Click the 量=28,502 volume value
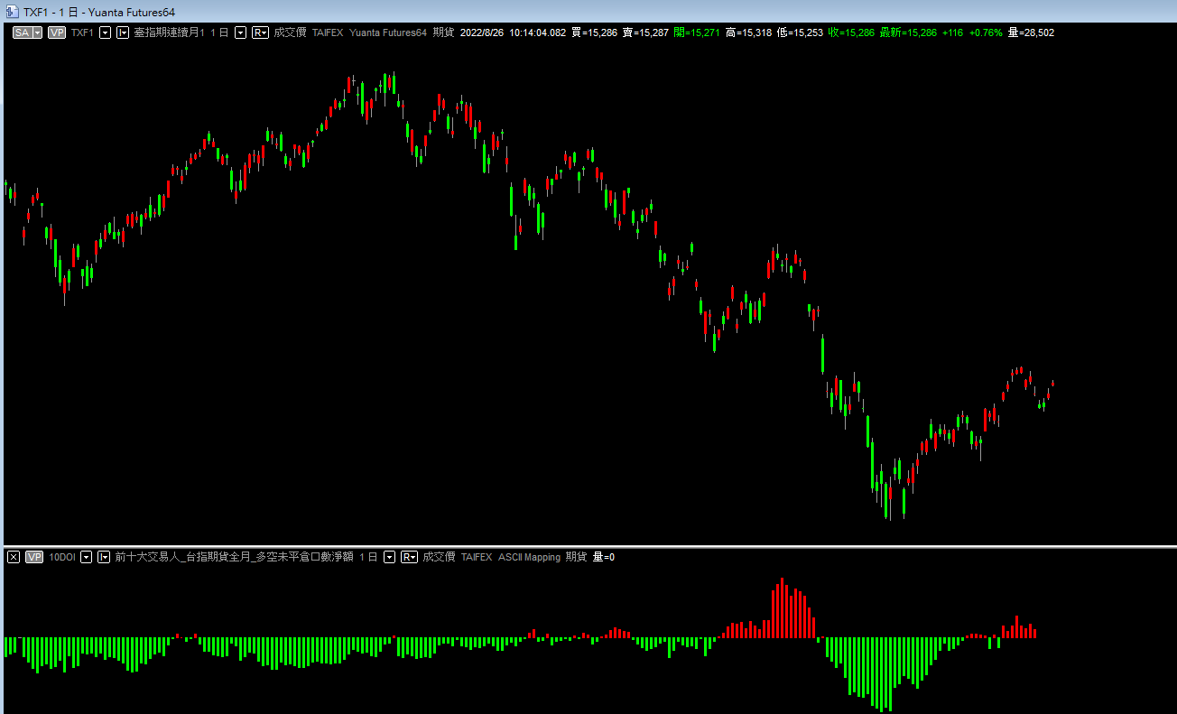The height and width of the screenshot is (714, 1177). tap(1031, 32)
